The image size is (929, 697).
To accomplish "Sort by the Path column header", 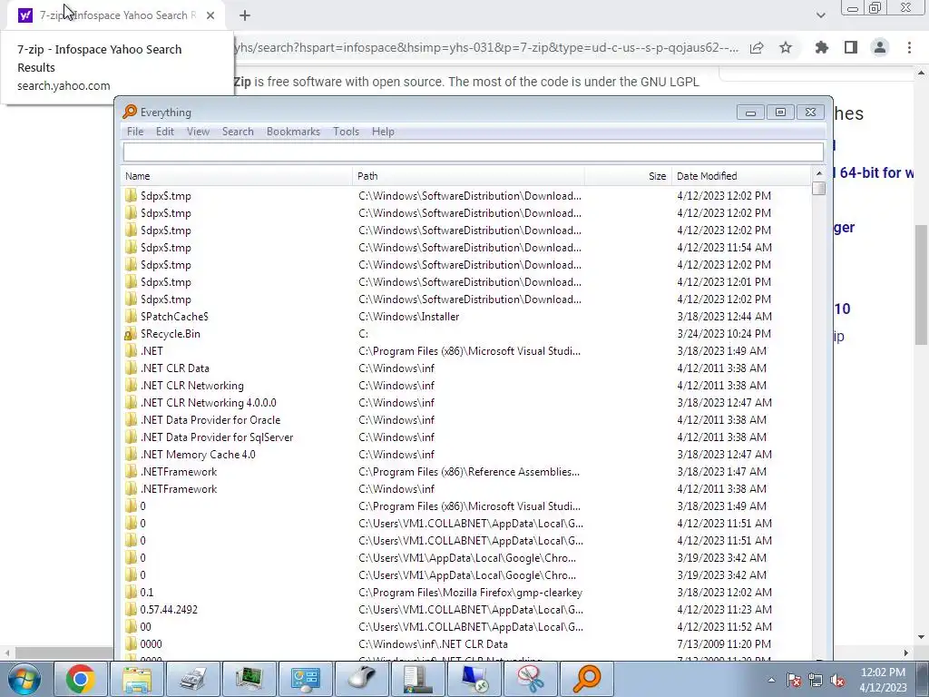I will 468,176.
